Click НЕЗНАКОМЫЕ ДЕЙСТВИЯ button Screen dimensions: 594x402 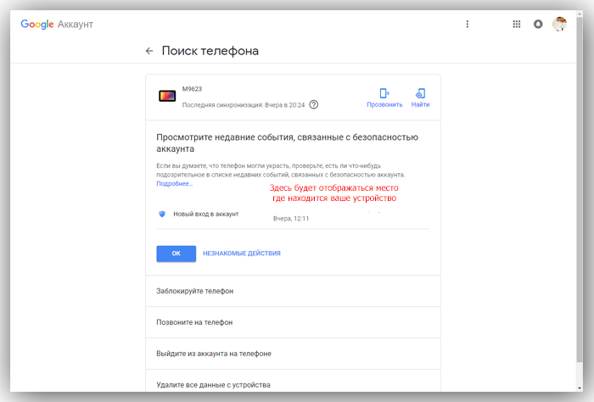point(242,254)
